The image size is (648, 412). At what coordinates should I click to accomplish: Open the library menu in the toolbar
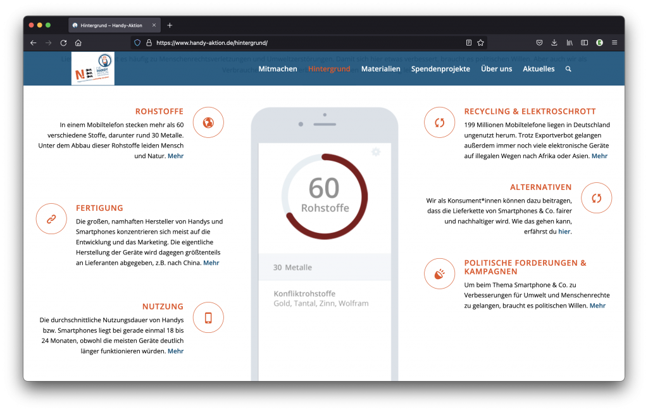click(569, 42)
